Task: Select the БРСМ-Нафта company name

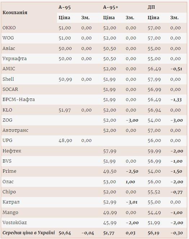Action: 19,100
